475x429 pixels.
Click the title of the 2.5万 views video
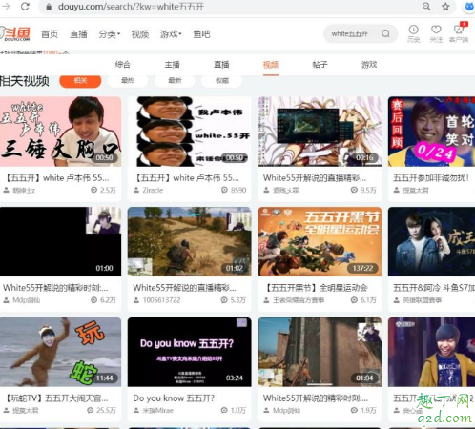57,178
